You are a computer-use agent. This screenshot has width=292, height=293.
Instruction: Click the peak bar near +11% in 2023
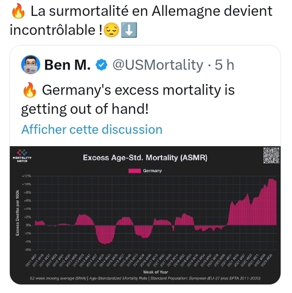point(271,202)
